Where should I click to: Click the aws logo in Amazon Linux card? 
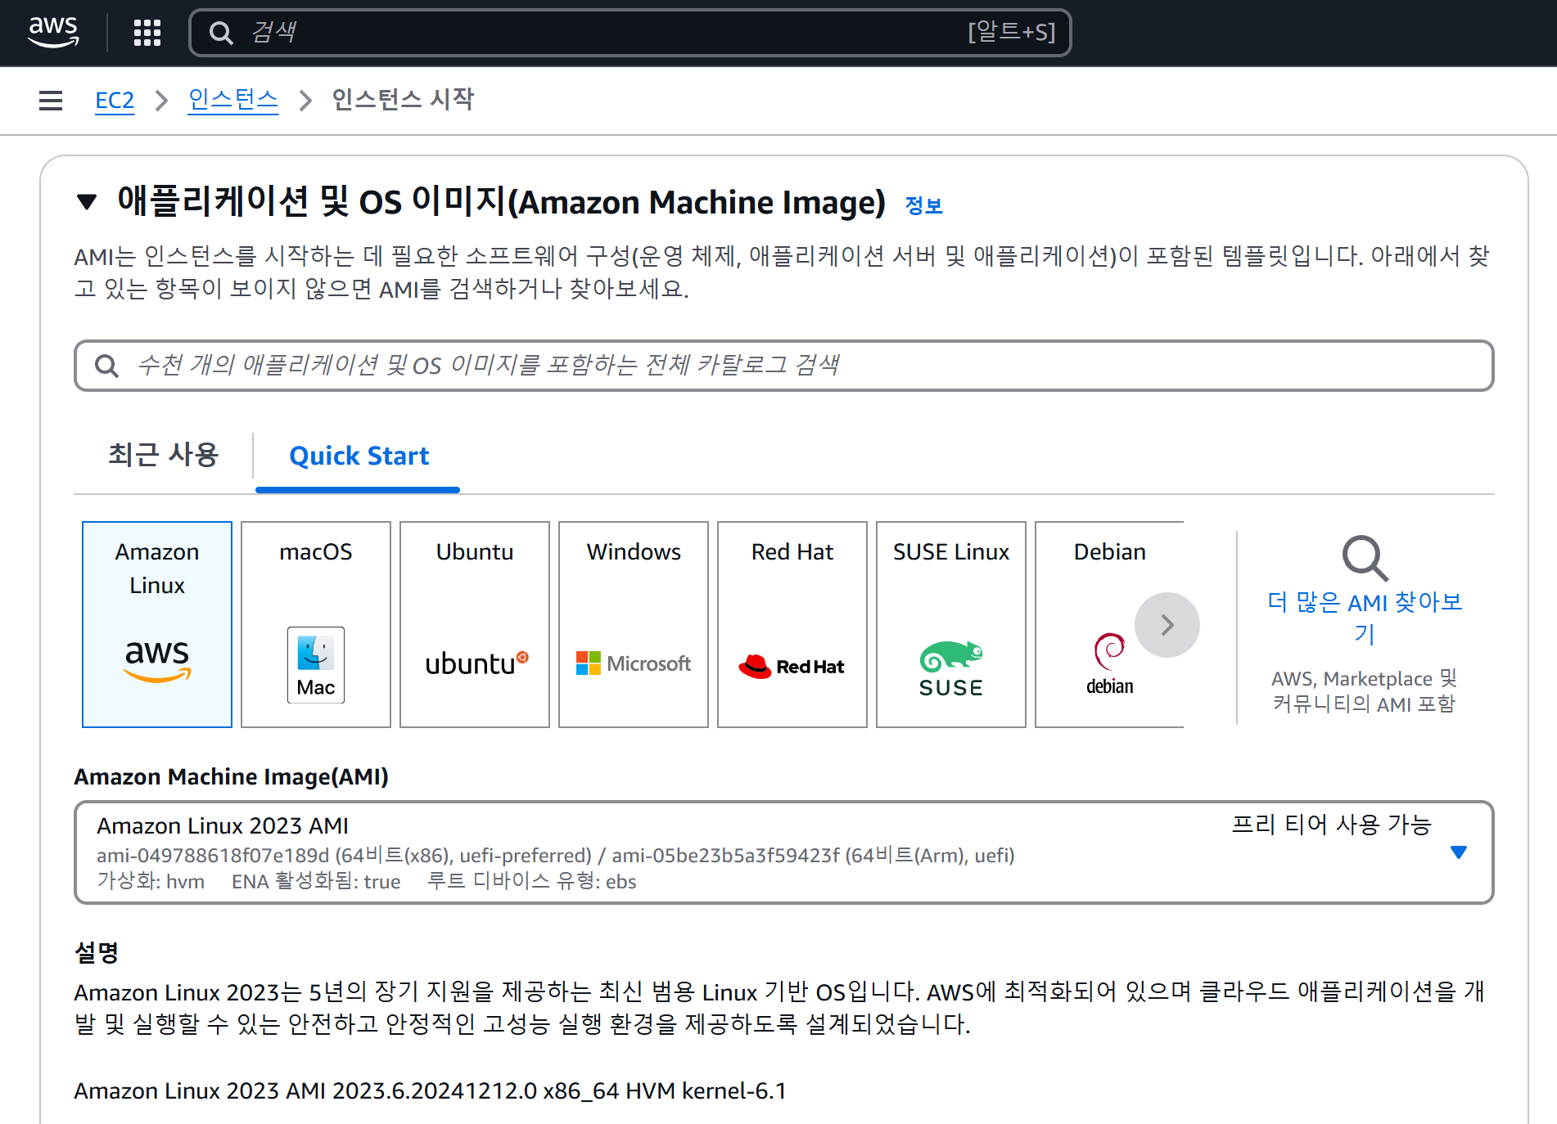157,660
